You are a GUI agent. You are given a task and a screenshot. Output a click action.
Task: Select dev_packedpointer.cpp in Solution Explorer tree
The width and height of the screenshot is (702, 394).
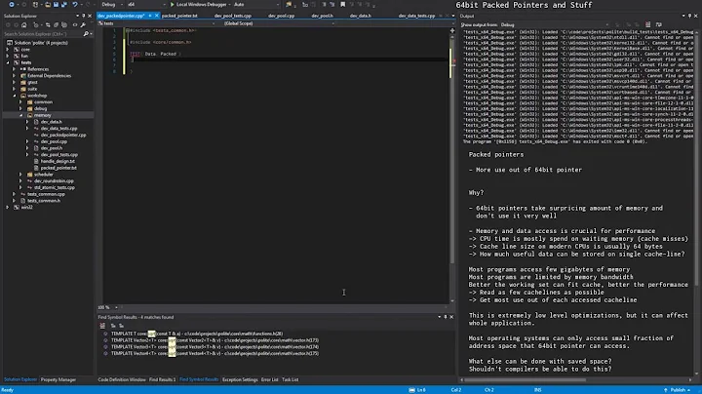pos(63,136)
